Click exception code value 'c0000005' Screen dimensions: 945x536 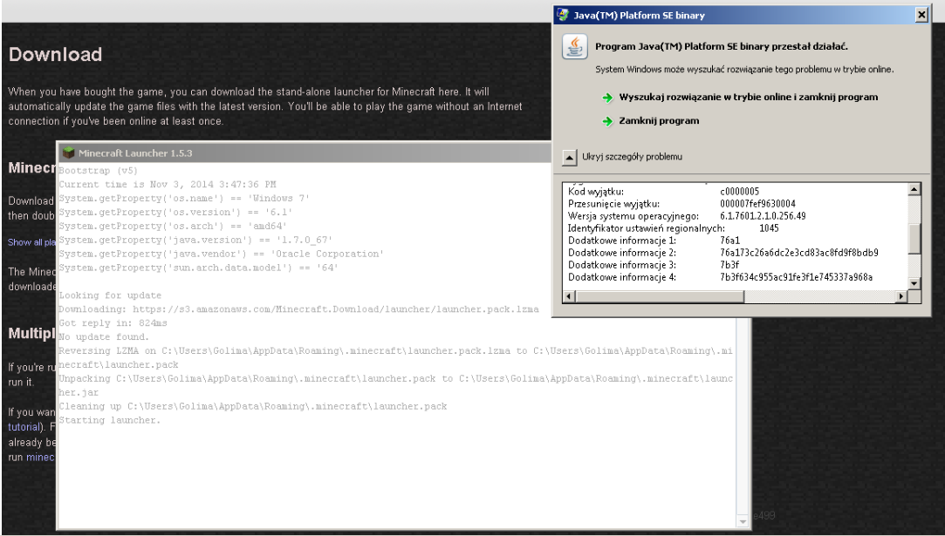pyautogui.click(x=739, y=192)
